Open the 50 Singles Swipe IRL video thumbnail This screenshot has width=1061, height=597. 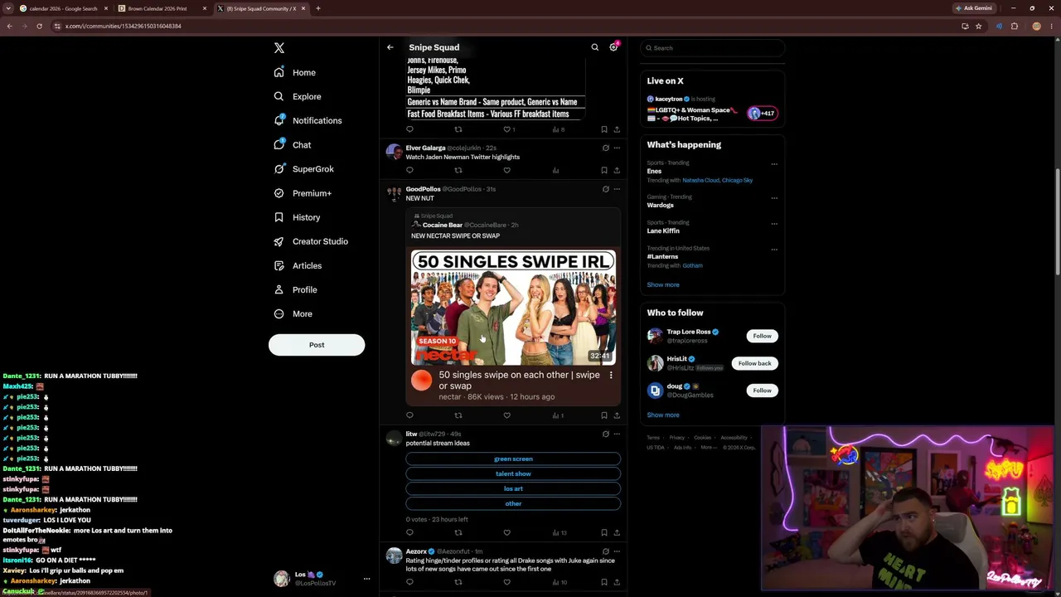point(513,308)
